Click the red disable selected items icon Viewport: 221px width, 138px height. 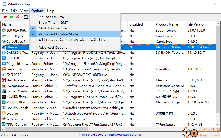pos(5,17)
